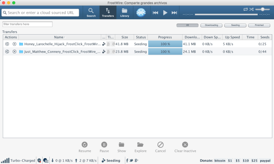
Task: Sort by the Up Speed column
Action: tap(232, 37)
